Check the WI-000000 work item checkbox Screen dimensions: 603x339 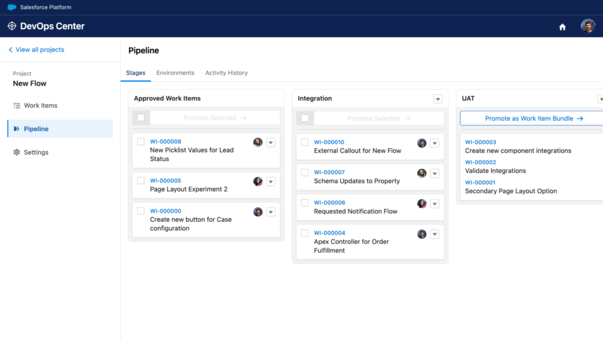point(141,211)
